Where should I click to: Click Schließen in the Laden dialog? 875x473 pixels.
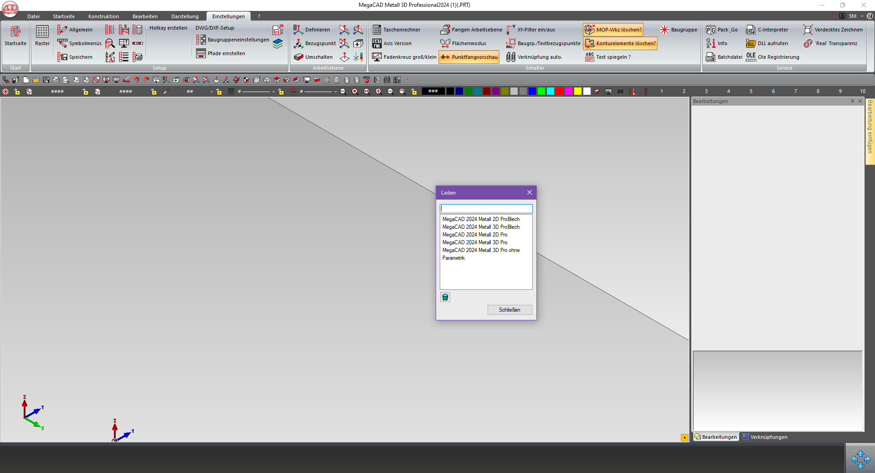click(x=510, y=310)
